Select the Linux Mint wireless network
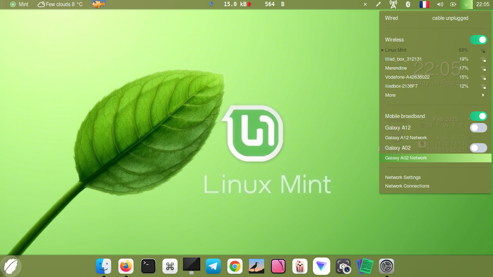This screenshot has width=493, height=277. pyautogui.click(x=436, y=50)
